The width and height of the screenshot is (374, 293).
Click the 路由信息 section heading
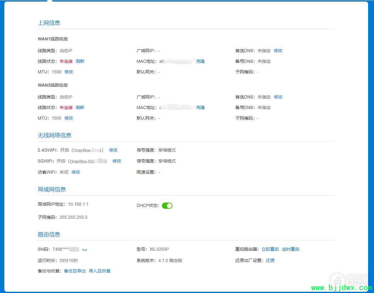point(49,234)
